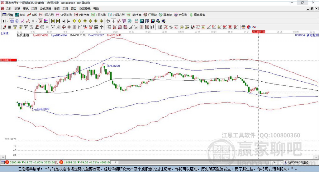Open the 文件 menu

click(x=9, y=8)
